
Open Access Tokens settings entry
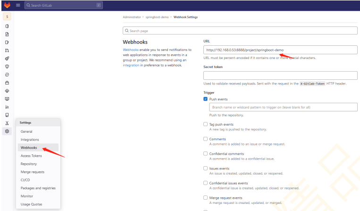click(31, 156)
